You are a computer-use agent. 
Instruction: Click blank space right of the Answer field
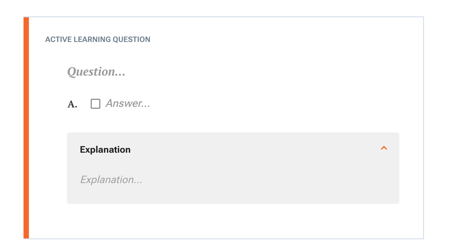[x=274, y=104]
